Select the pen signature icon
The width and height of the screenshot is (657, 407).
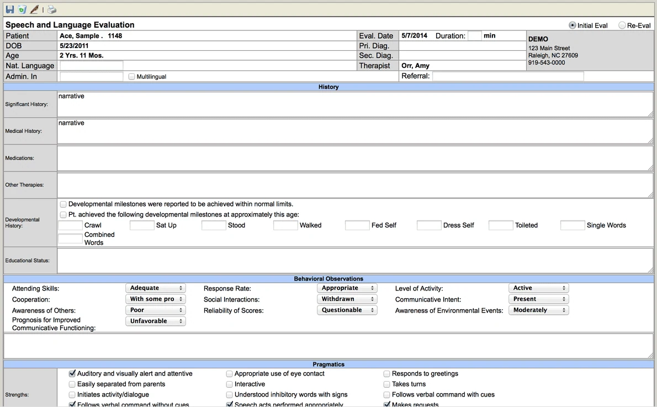[x=34, y=9]
